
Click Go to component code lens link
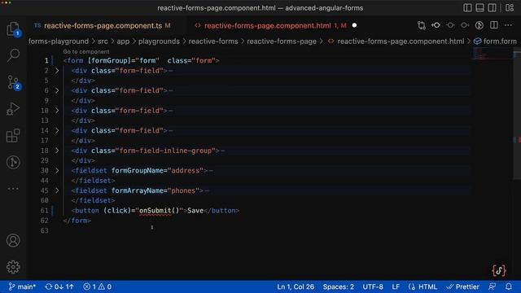tap(86, 51)
